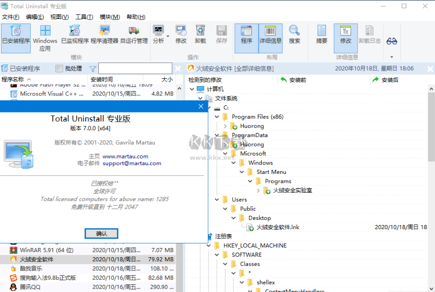The image size is (435, 292).
Task: Open the www.martau.com homepage link
Action: coord(126,156)
